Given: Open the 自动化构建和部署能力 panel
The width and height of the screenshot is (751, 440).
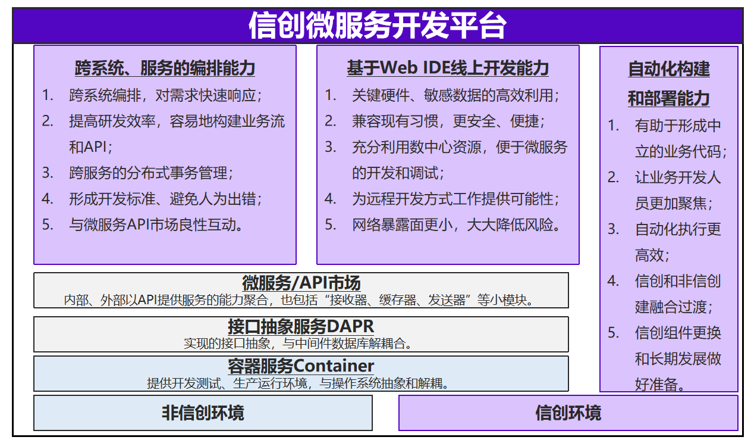Looking at the screenshot, I should [671, 83].
